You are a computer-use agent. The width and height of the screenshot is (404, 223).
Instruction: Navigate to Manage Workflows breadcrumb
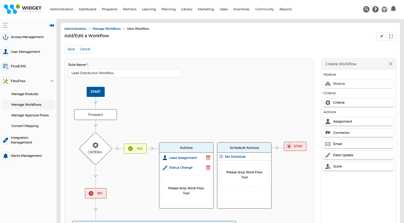(106, 29)
